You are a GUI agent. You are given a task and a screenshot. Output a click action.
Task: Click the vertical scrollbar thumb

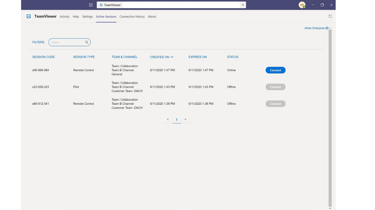point(330,118)
